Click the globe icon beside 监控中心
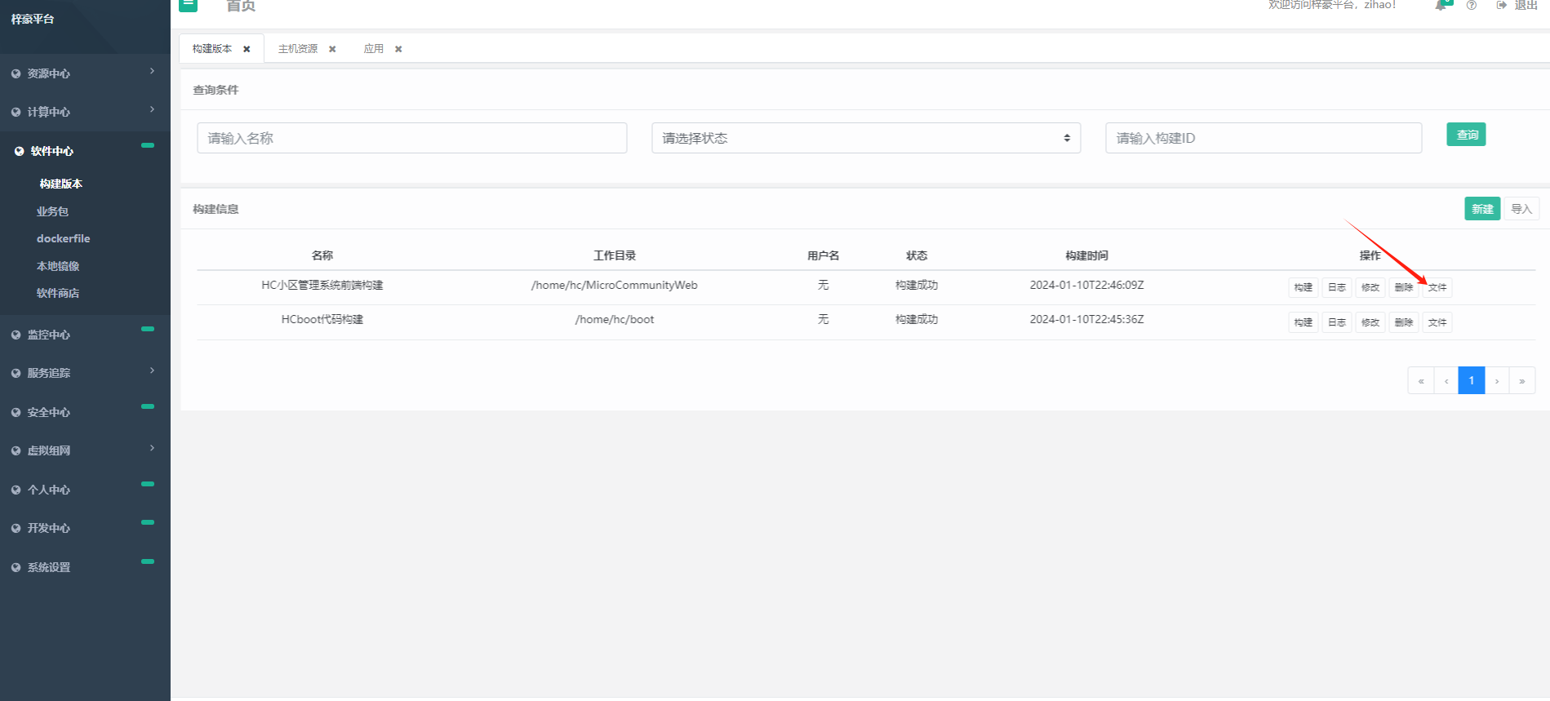1550x701 pixels. click(x=16, y=335)
